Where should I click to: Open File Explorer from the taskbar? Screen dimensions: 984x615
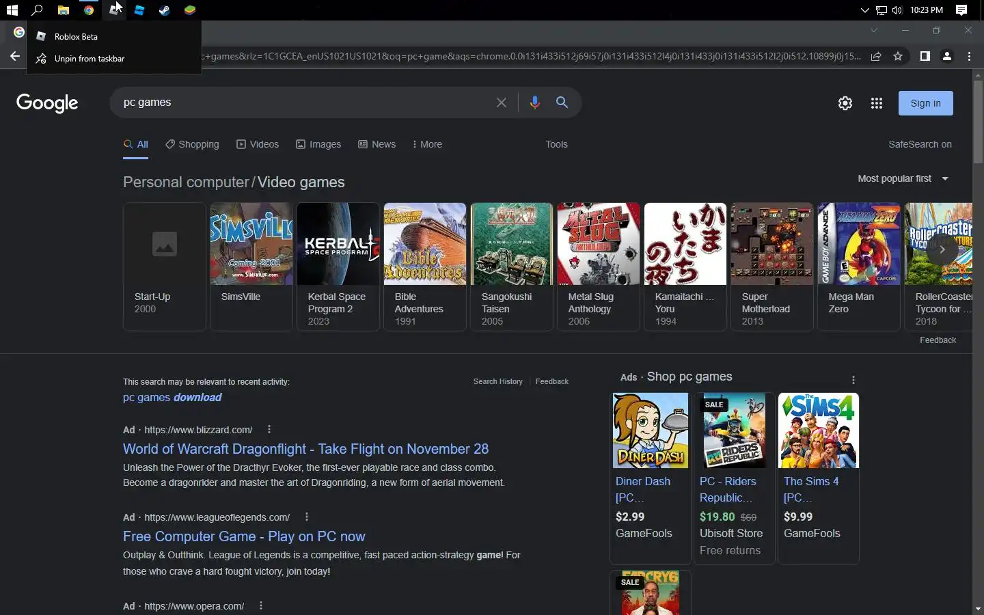63,10
